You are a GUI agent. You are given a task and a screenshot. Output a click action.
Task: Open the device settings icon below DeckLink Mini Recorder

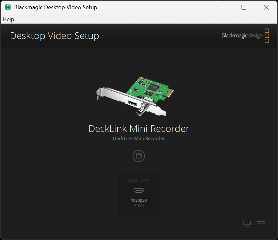pyautogui.click(x=139, y=156)
